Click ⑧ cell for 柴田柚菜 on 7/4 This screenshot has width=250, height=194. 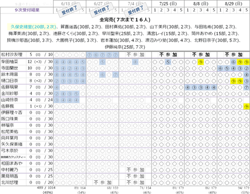coord(135,62)
